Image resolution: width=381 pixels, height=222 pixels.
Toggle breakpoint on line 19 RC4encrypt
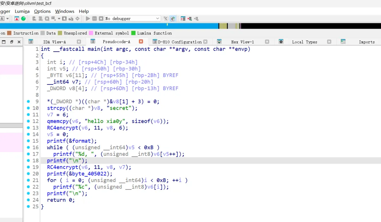click(28, 167)
